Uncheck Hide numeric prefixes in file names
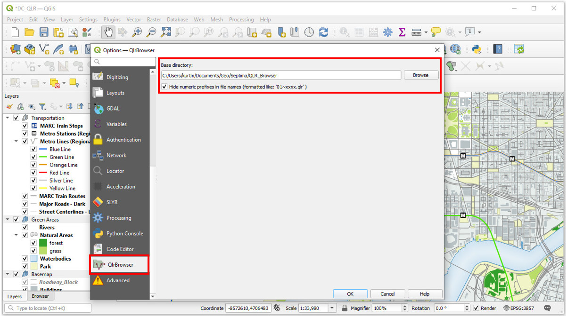 164,87
